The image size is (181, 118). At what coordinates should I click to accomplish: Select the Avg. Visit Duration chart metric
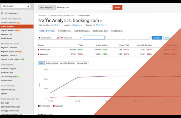tap(68, 63)
